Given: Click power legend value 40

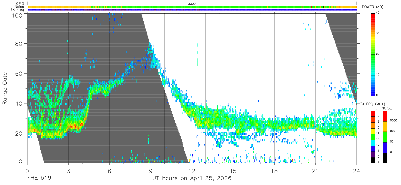Looking at the screenshot, I should 378,13.
